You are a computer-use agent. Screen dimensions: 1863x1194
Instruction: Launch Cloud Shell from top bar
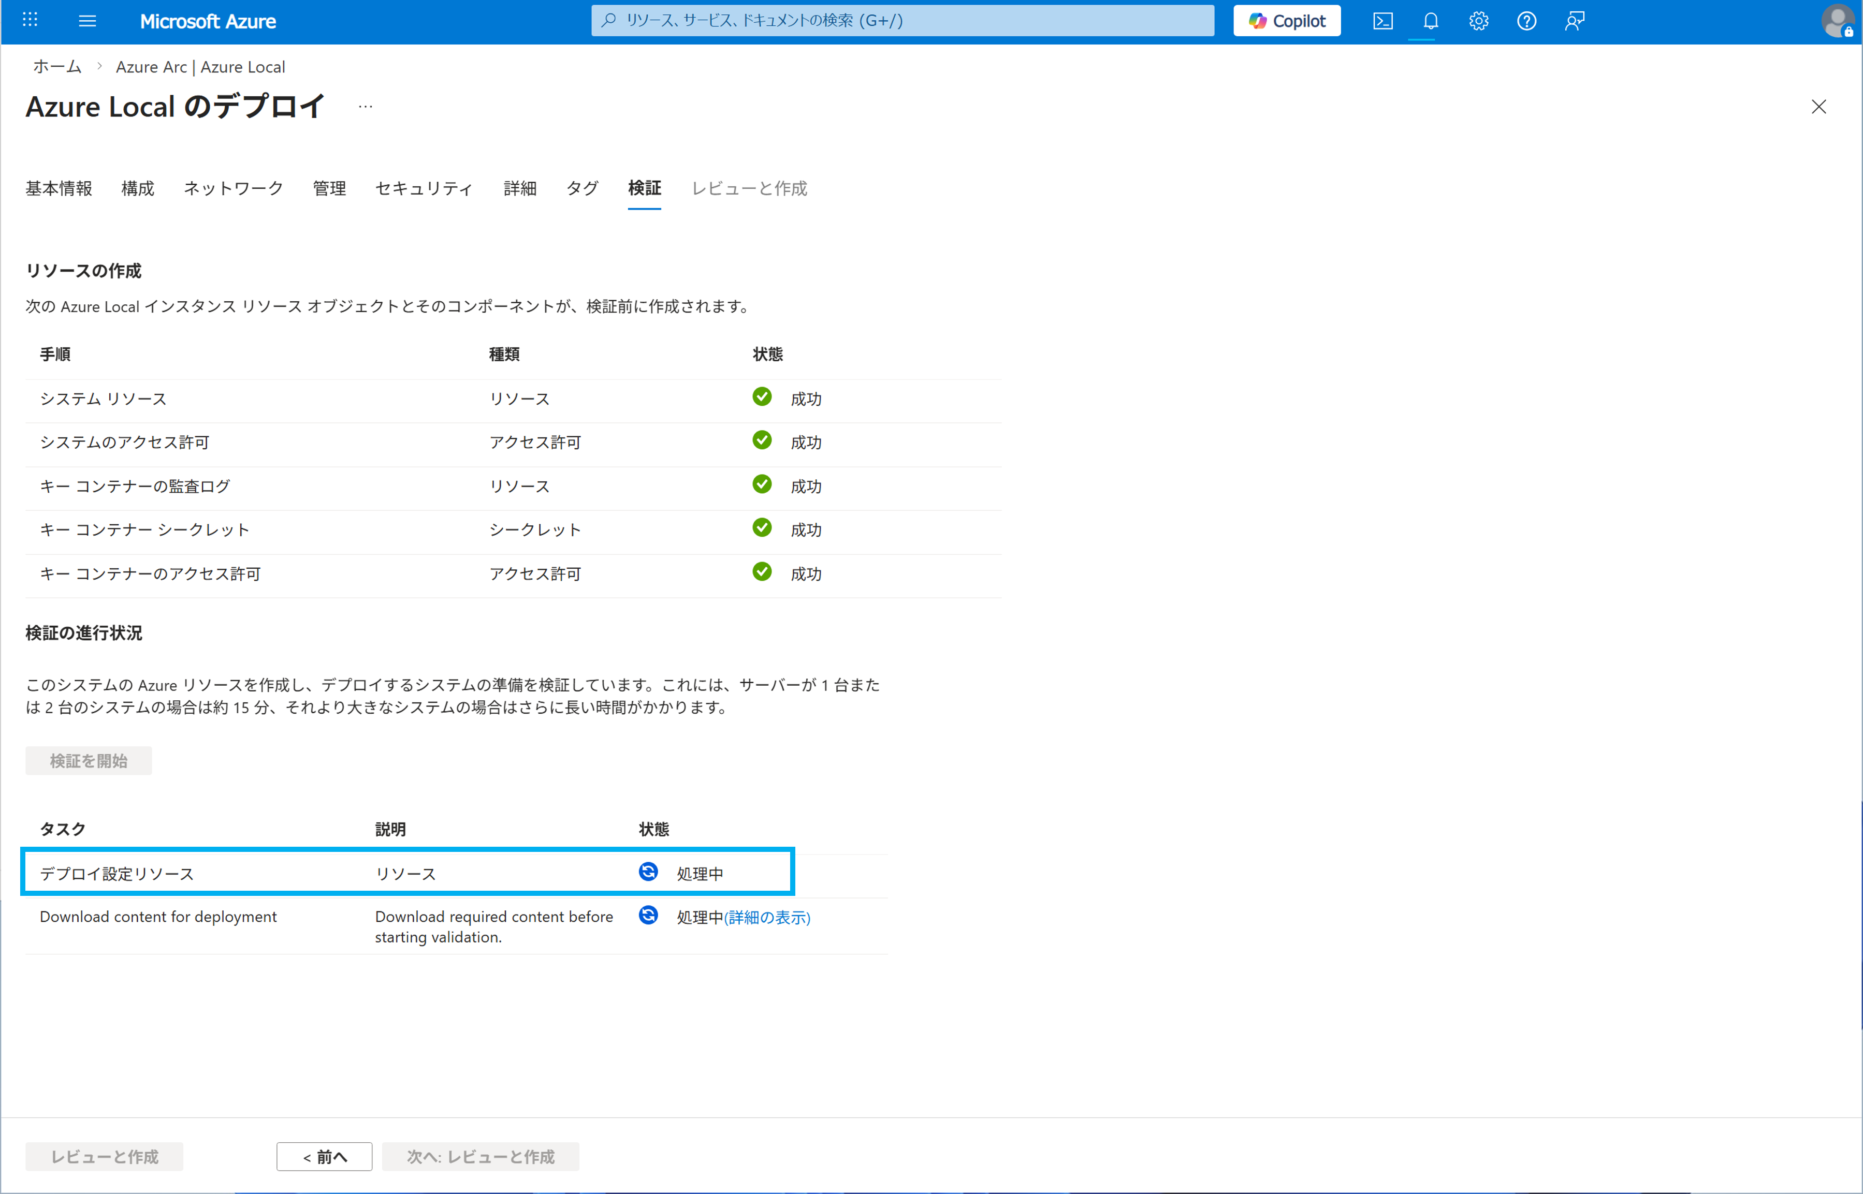[x=1382, y=21]
